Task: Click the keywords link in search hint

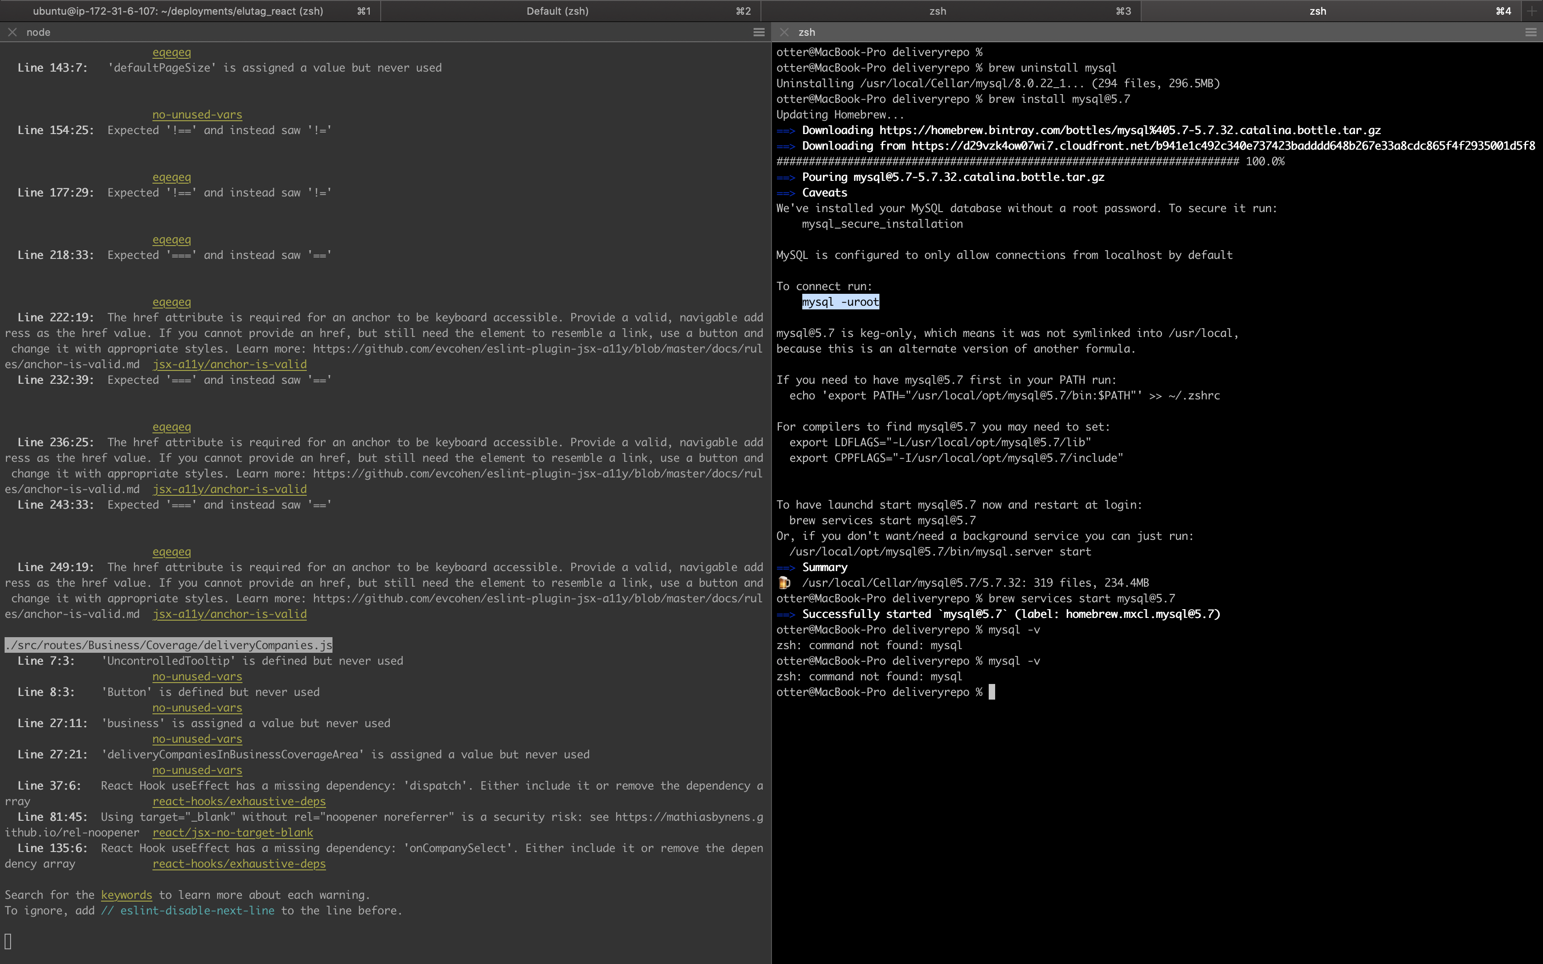Action: (126, 896)
